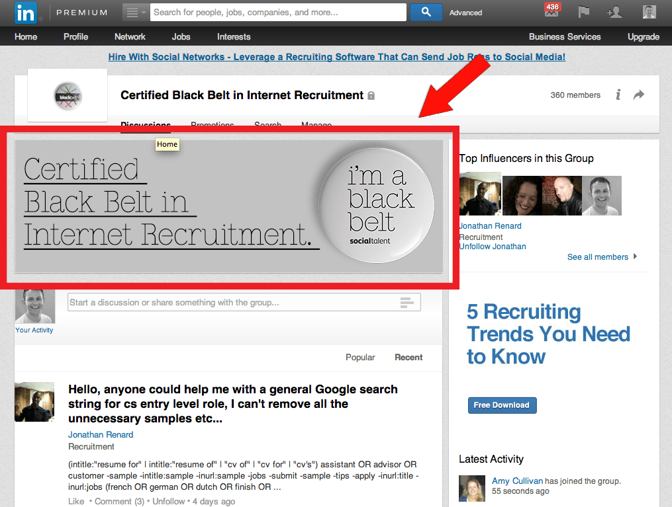This screenshot has width=672, height=507.
Task: Go to Home in navigation bar
Action: tap(26, 37)
